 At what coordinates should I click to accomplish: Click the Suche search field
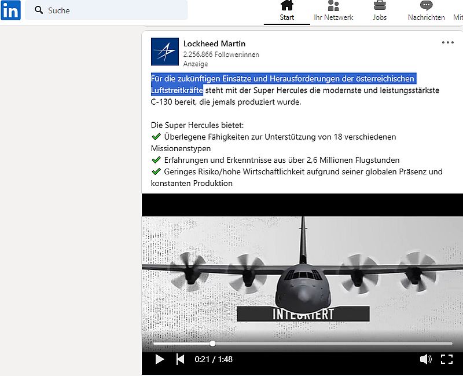click(106, 10)
